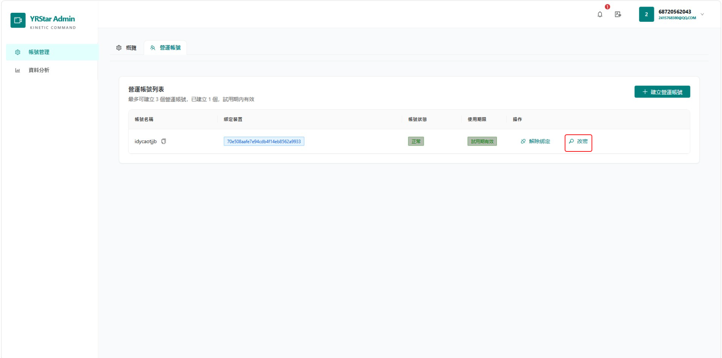The image size is (722, 358).
Task: Click the username 68720562043
Action: (675, 12)
